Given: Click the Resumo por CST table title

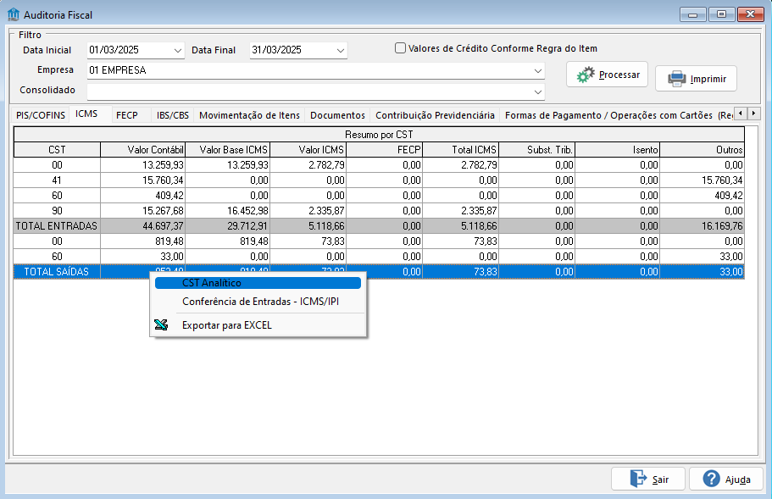Looking at the screenshot, I should click(379, 135).
